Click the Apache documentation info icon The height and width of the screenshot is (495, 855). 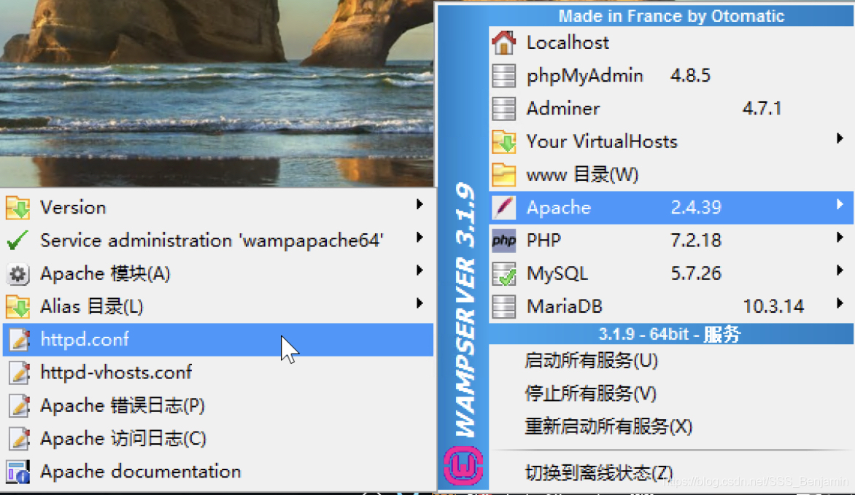(x=18, y=472)
